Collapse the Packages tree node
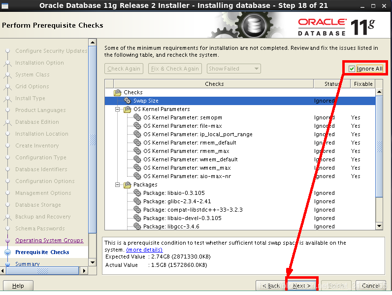Screen dimensions: 392x295 click(x=117, y=184)
